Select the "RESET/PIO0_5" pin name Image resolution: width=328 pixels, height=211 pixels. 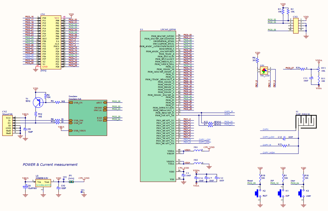click(x=167, y=49)
